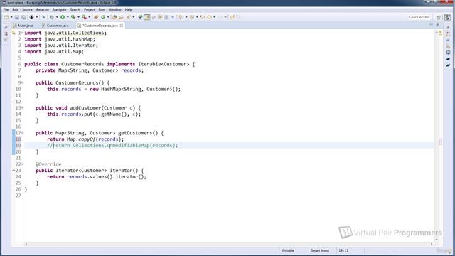Click the Save All toolbar icon
Image resolution: width=455 pixels, height=256 pixels.
(23, 17)
